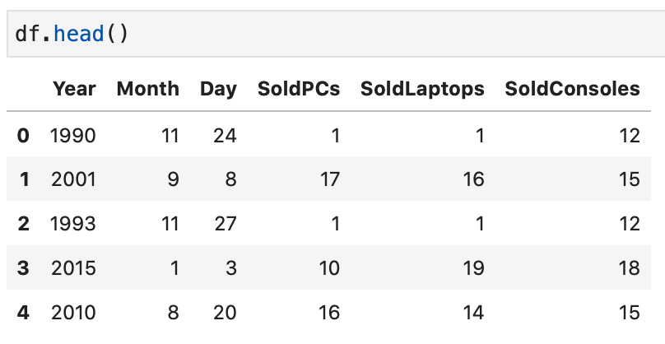Click the Year cell showing 2015

coord(73,268)
